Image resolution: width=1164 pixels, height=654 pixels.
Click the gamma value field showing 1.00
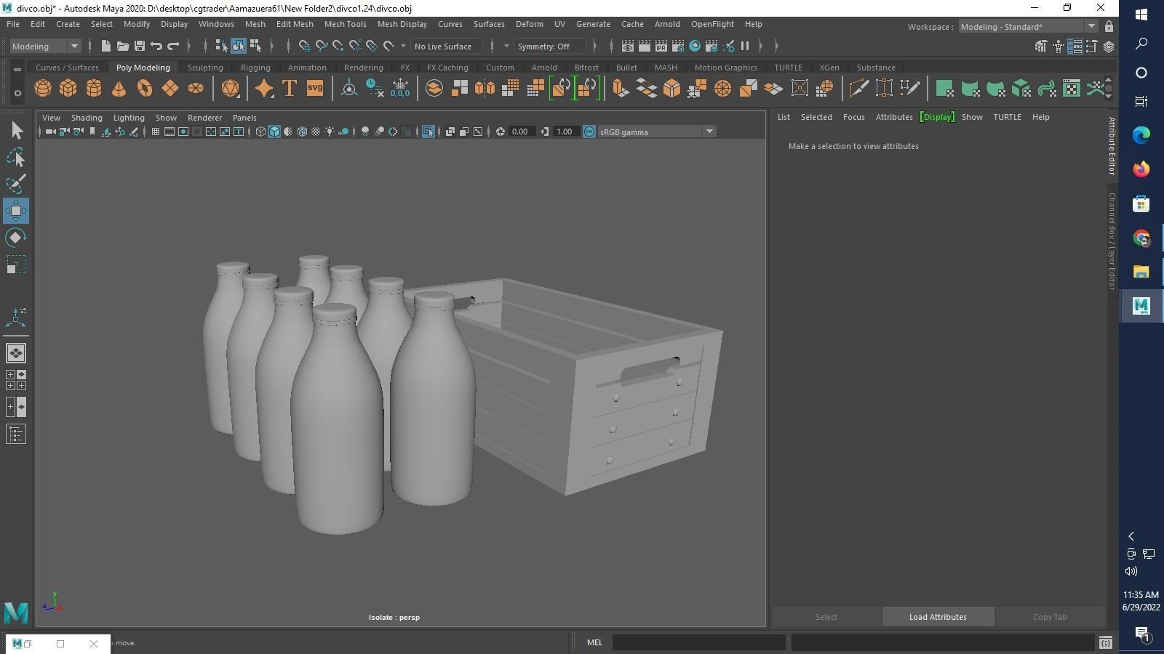[x=565, y=132]
